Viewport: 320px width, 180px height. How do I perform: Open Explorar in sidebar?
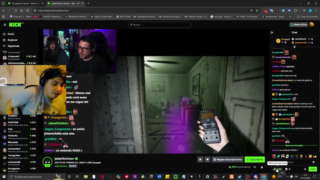click(12, 40)
